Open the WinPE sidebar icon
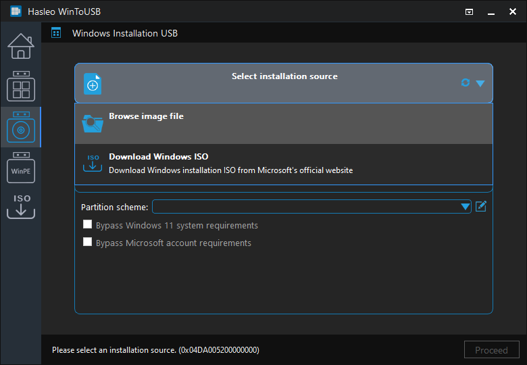This screenshot has width=527, height=365. [x=21, y=168]
